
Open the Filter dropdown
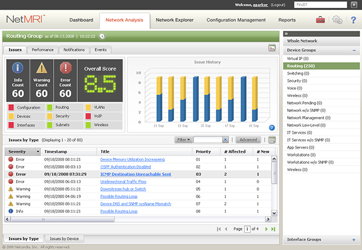[183, 140]
